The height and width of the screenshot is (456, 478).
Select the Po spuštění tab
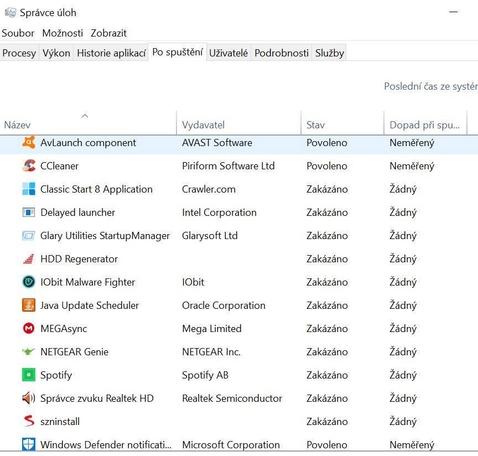pyautogui.click(x=178, y=52)
